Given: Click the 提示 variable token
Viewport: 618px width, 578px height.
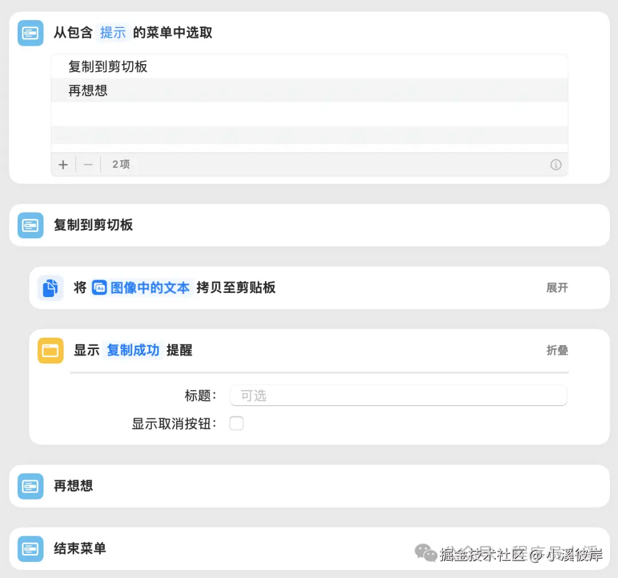Looking at the screenshot, I should [113, 33].
